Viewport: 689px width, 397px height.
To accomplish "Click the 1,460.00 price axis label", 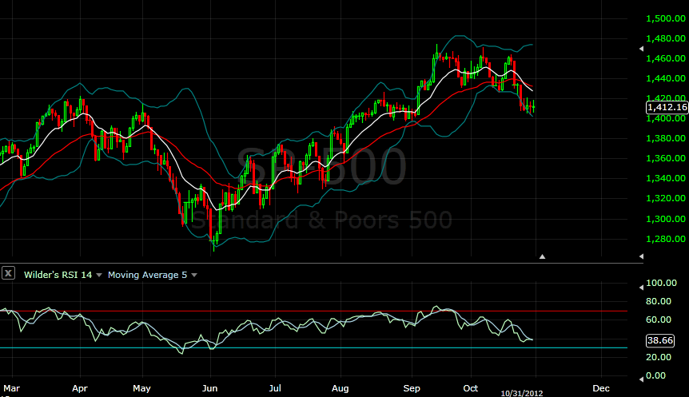I will click(x=666, y=58).
